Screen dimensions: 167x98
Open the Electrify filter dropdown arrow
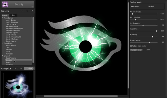click(x=32, y=7)
